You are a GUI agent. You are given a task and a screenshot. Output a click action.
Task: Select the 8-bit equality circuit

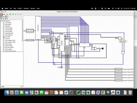pos(9,31)
